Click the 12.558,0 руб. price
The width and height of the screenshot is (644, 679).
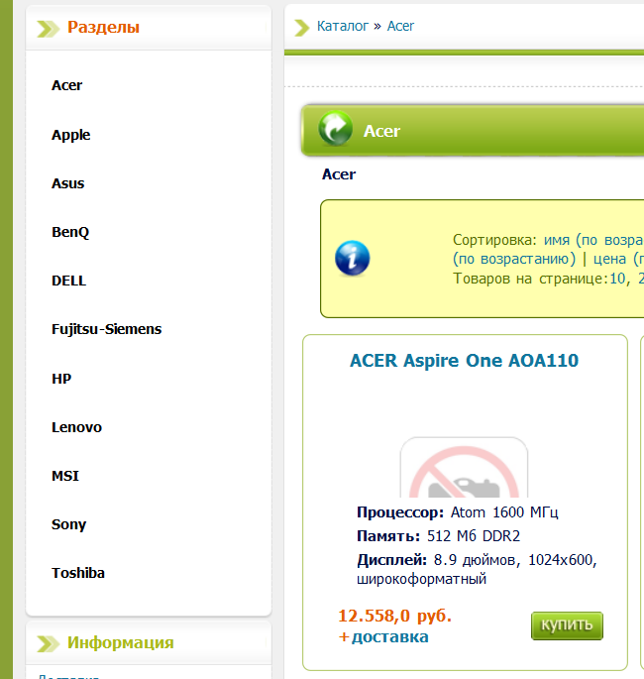point(394,616)
